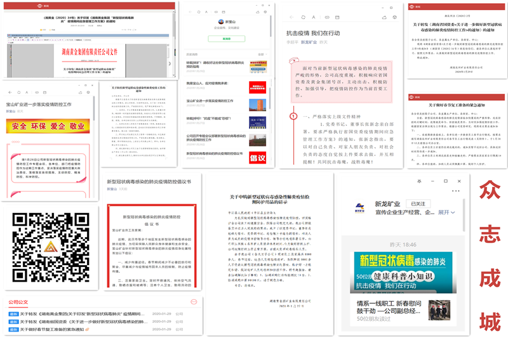
Task: Share the 抗击疫情 我们在行动 article
Action: tap(384, 17)
